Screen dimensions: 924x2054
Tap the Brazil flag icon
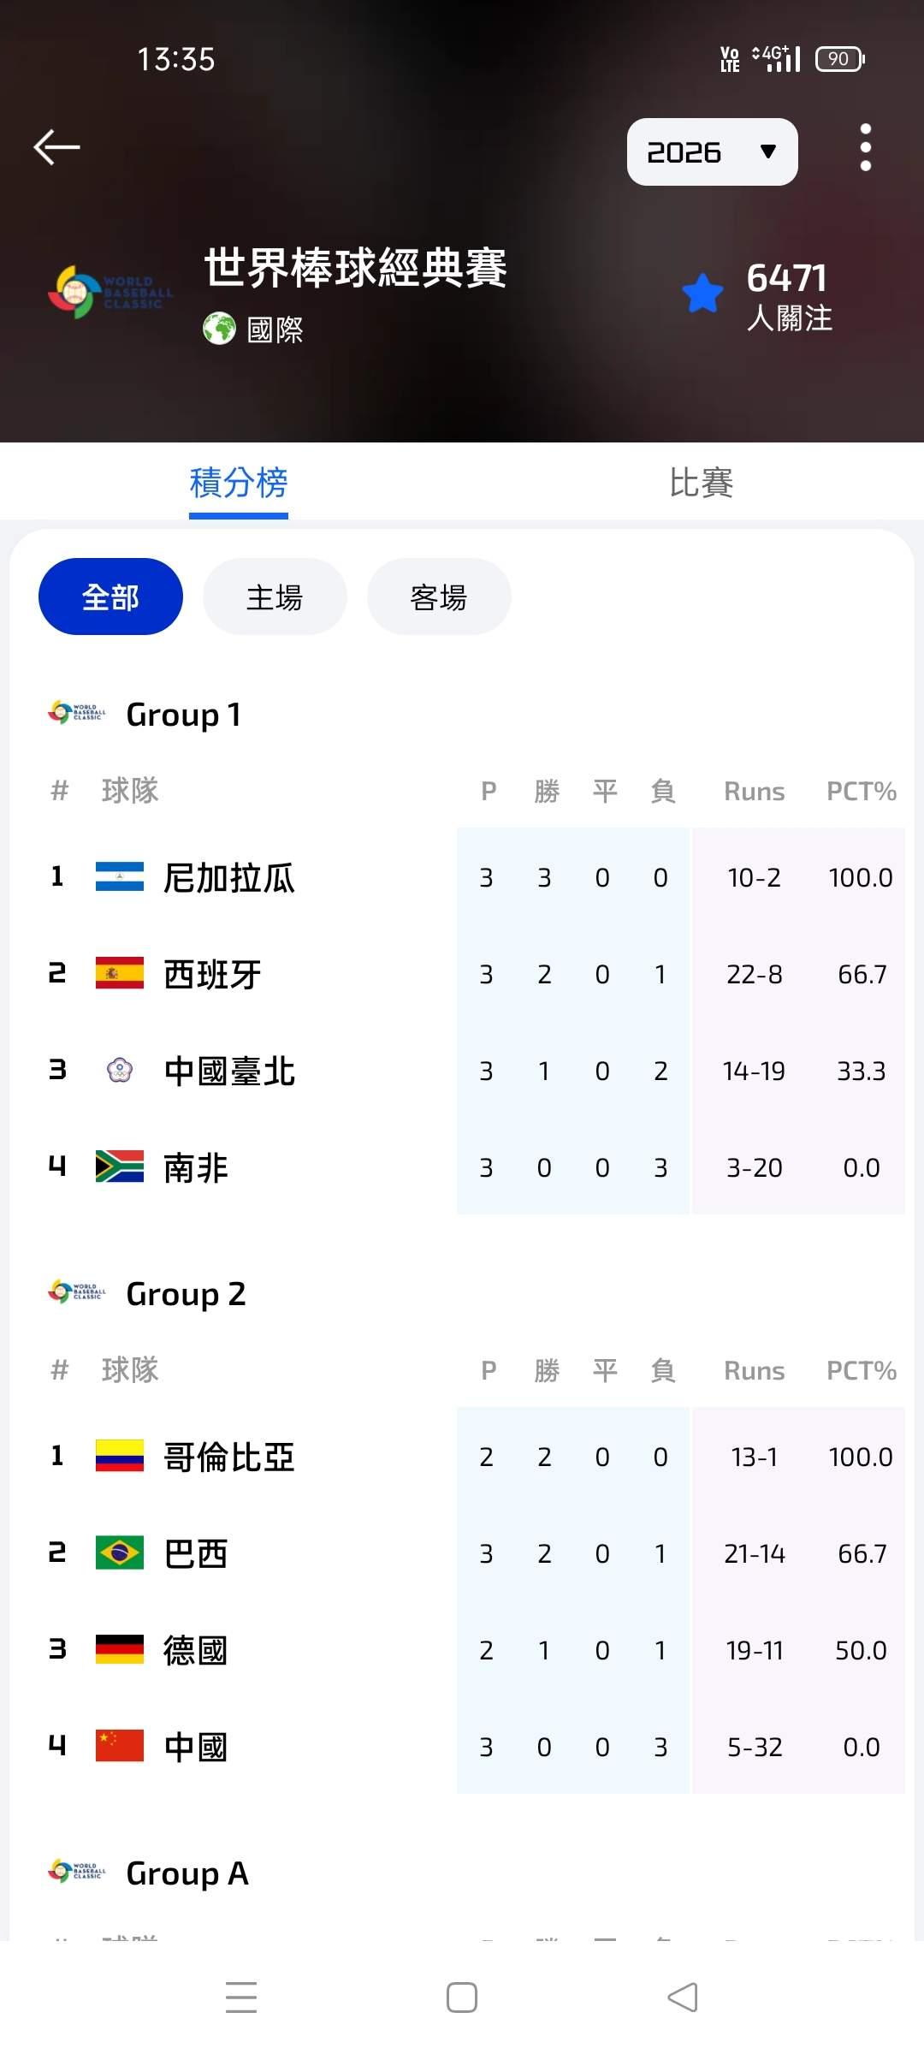pos(120,1553)
